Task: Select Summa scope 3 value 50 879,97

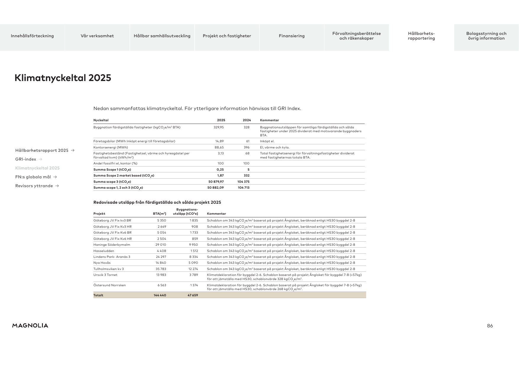Action: point(216,182)
